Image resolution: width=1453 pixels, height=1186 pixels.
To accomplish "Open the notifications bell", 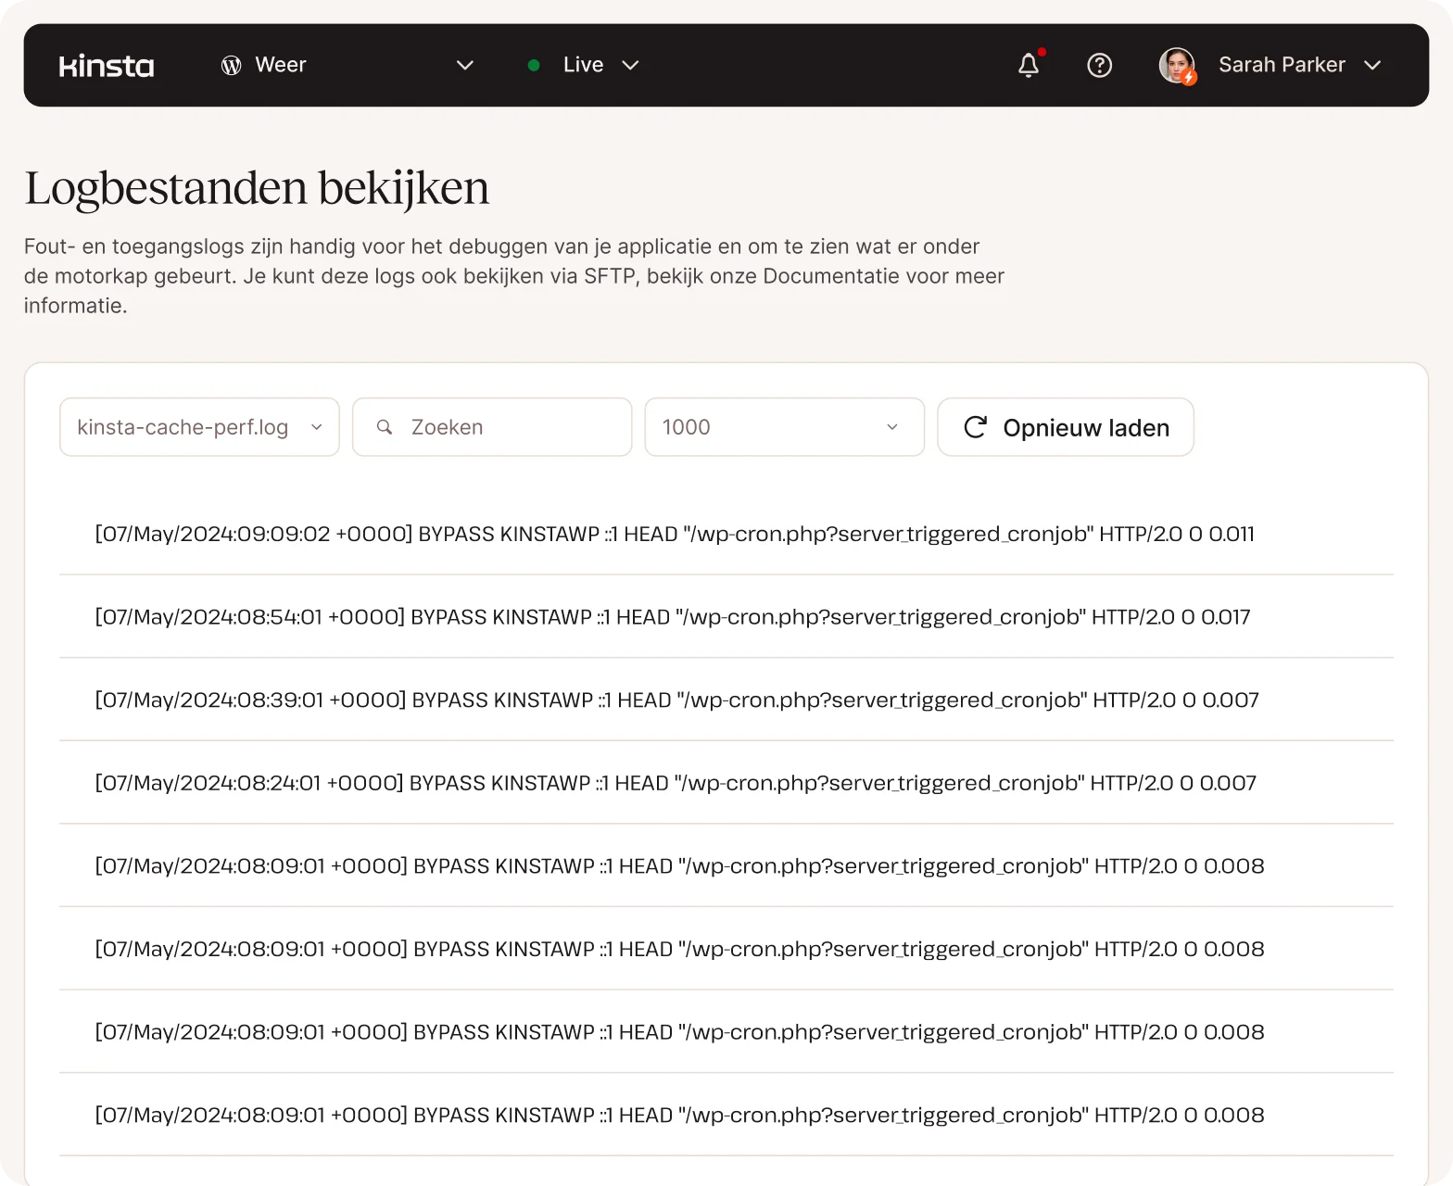I will click(x=1029, y=65).
